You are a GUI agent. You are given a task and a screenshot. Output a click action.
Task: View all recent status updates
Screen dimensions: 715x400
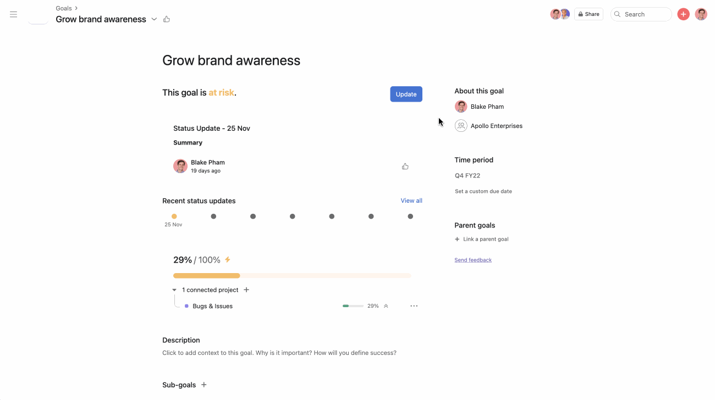411,201
